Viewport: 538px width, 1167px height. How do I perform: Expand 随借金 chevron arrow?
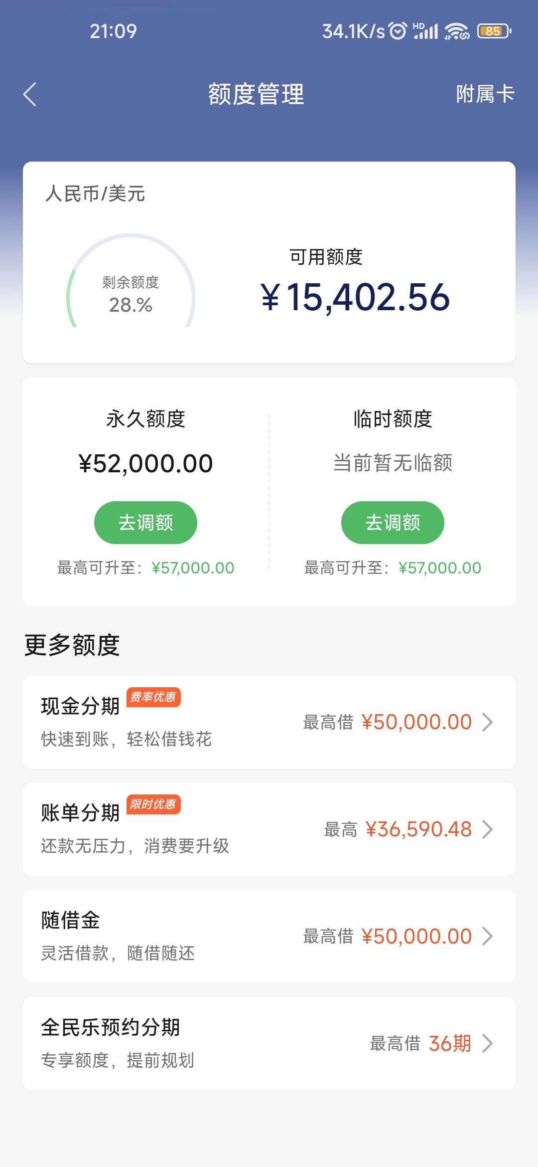pos(488,937)
